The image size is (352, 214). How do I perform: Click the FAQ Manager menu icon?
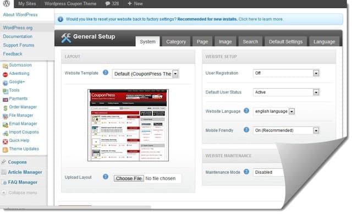point(4,183)
